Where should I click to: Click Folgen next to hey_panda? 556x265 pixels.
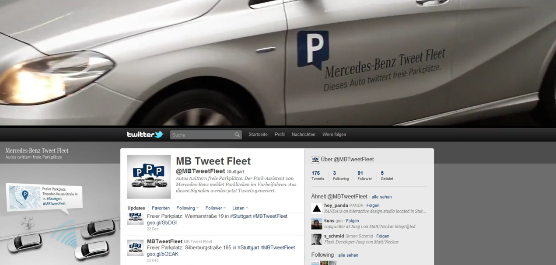pyautogui.click(x=373, y=206)
